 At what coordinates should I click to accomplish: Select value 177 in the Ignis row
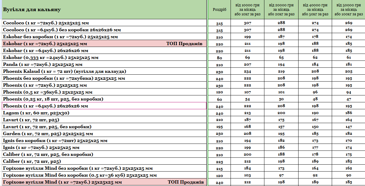(x=315, y=148)
